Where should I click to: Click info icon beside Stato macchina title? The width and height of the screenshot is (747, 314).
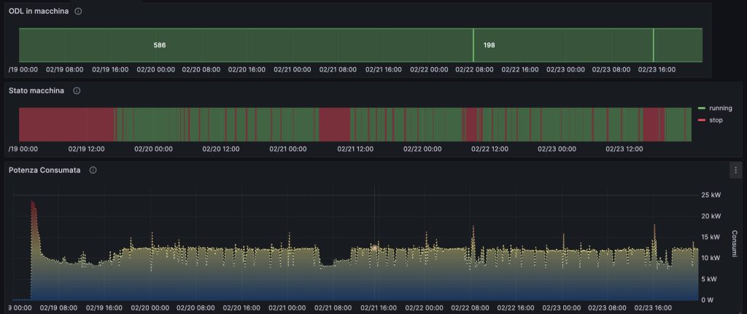click(77, 91)
